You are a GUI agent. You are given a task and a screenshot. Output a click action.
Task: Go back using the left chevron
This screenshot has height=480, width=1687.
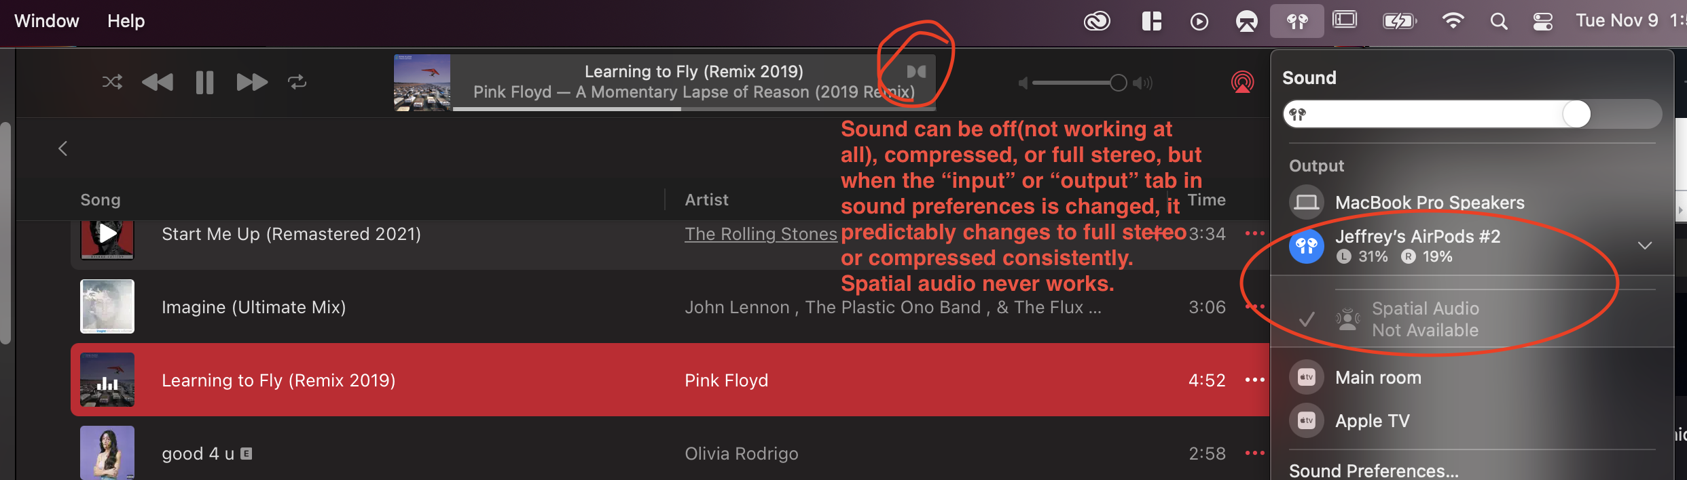(63, 148)
